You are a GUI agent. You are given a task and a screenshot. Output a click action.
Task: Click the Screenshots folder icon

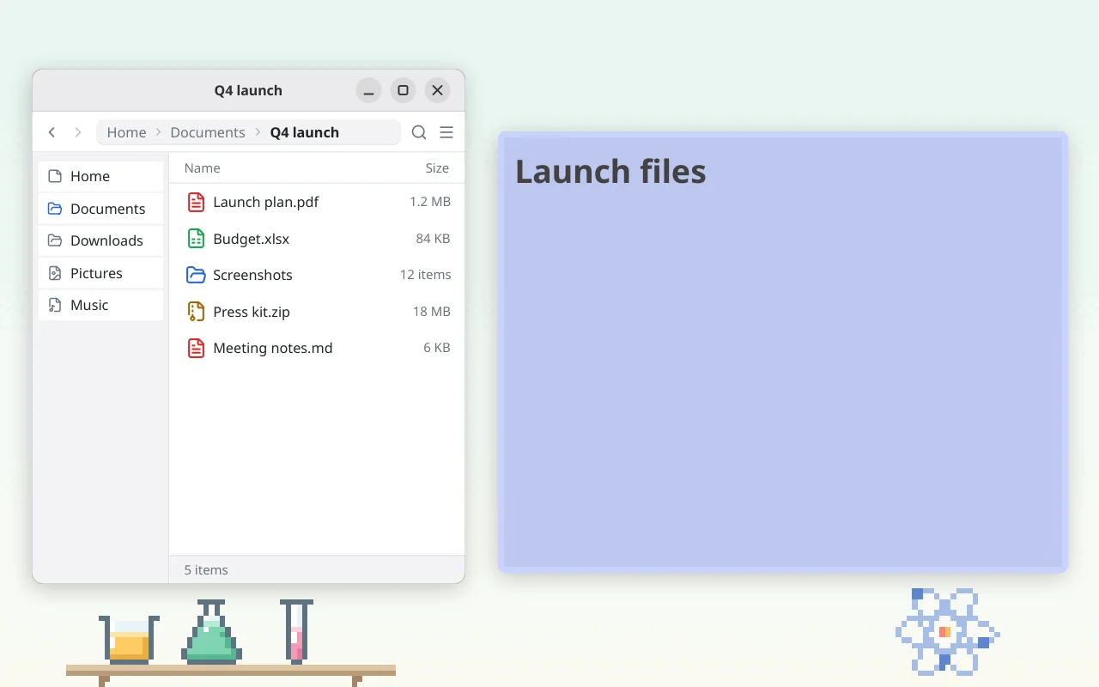tap(196, 275)
